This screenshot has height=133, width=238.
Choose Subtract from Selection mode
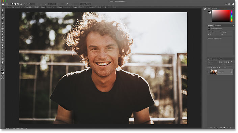(x=18, y=4)
